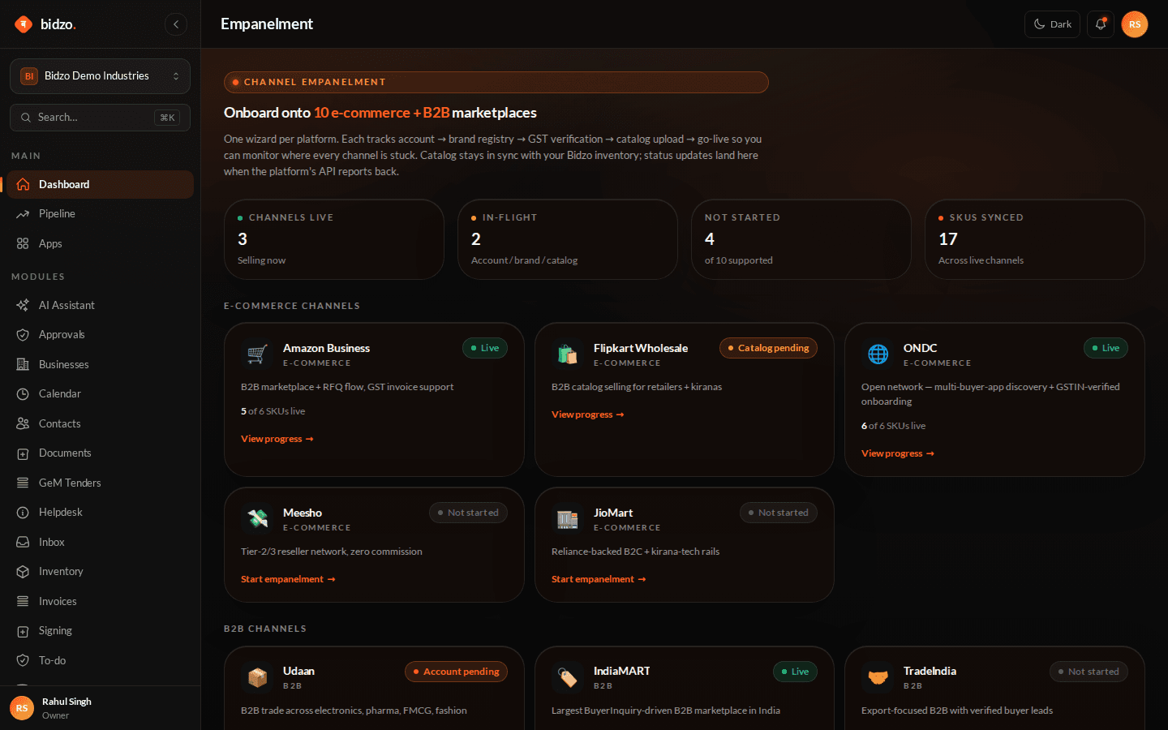Click the Documents file icon
This screenshot has width=1168, height=730.
23,453
